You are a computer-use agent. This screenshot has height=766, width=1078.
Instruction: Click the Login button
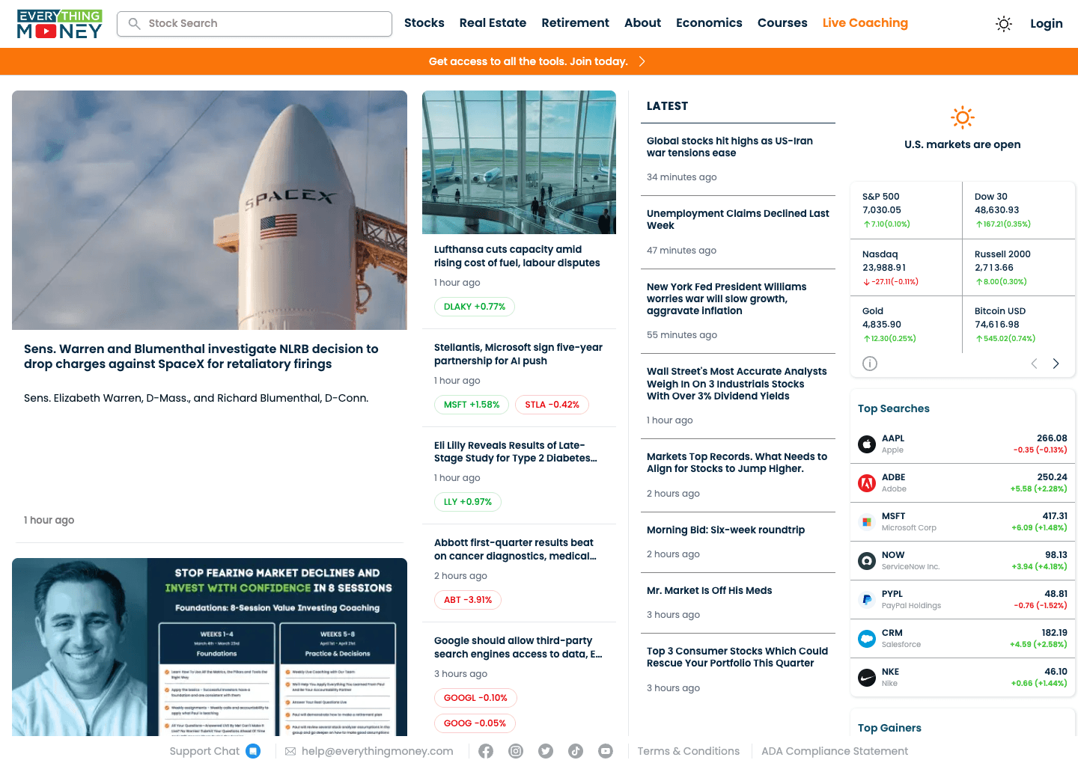point(1046,23)
